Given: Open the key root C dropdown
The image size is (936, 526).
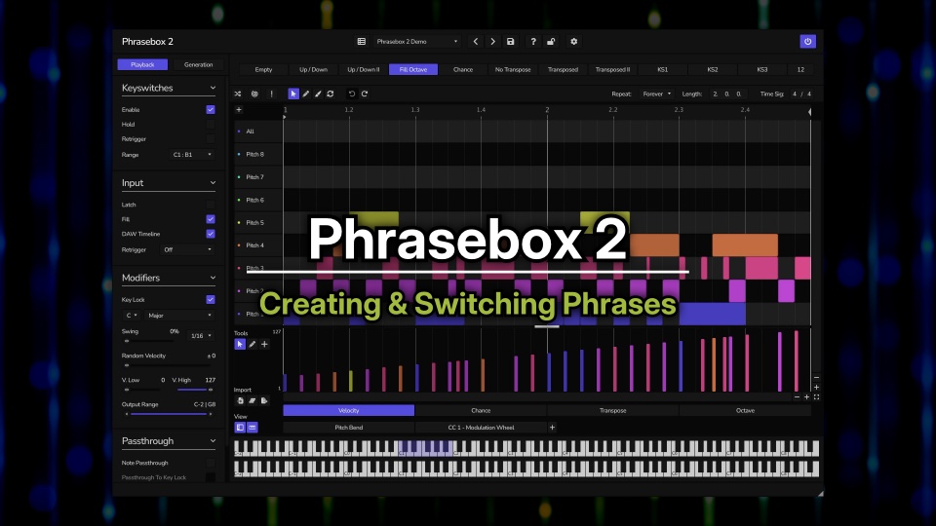Looking at the screenshot, I should point(132,316).
